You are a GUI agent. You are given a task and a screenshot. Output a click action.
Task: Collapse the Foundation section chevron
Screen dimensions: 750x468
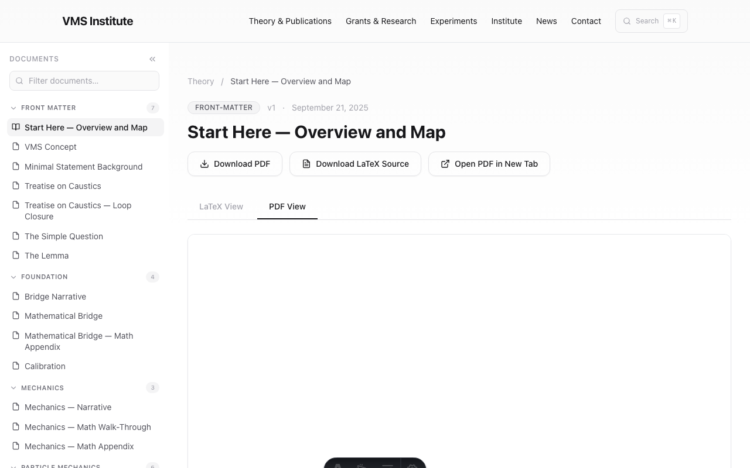[x=13, y=277]
